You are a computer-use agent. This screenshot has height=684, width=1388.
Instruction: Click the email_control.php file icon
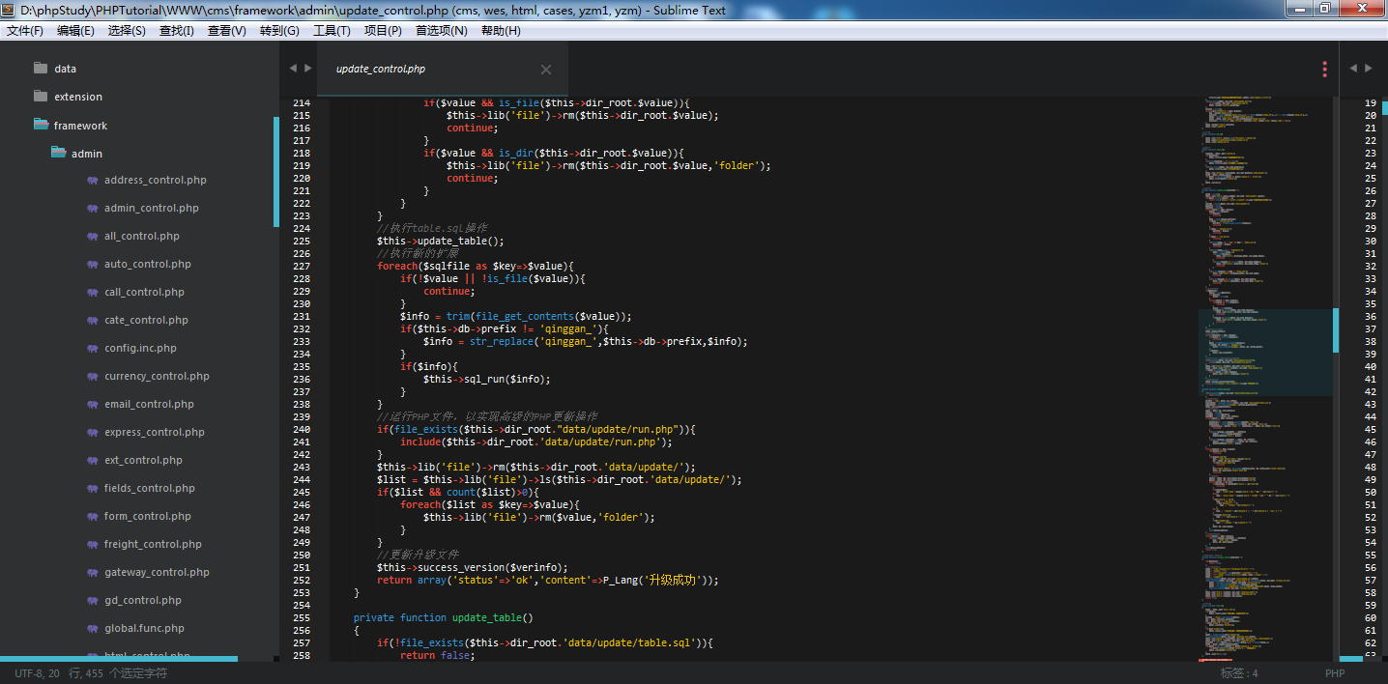[93, 405]
